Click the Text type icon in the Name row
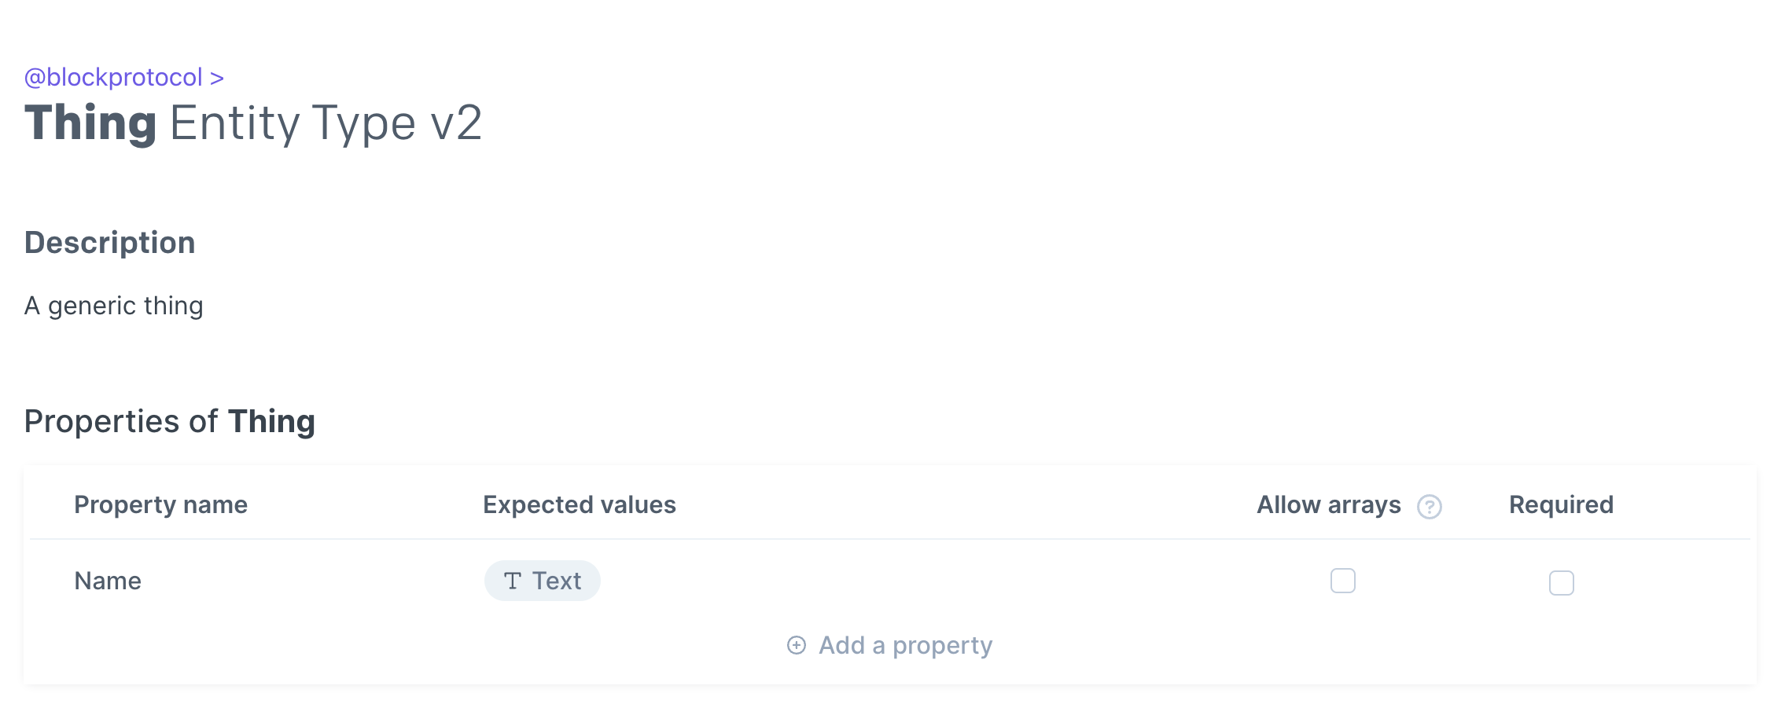This screenshot has width=1785, height=726. coord(512,581)
